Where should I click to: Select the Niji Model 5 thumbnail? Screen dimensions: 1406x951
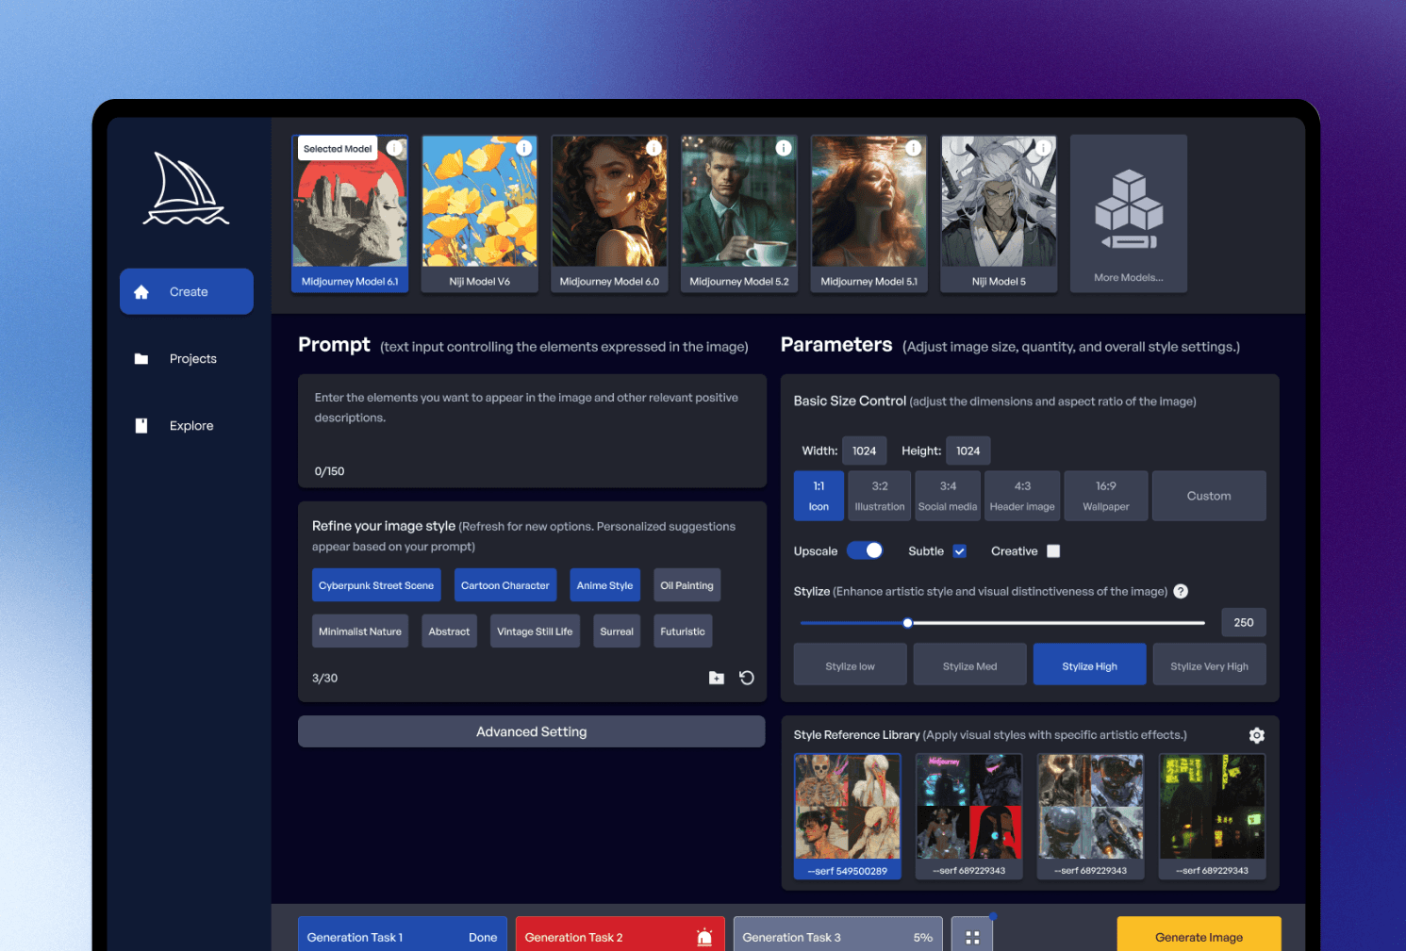point(999,214)
